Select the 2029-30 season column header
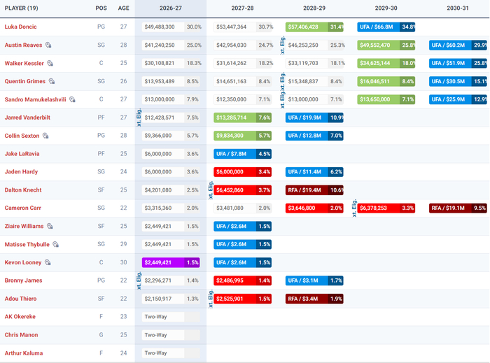The height and width of the screenshot is (363, 490). (x=386, y=8)
